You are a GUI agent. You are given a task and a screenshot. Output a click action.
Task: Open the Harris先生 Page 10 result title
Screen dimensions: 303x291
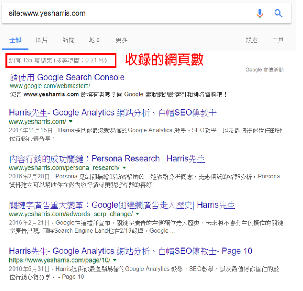130,251
